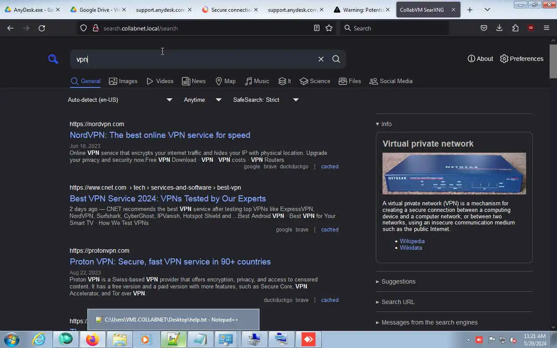Open more options menu on Proton VPN result
Screen dimensions: 557x348
(x=315, y=300)
